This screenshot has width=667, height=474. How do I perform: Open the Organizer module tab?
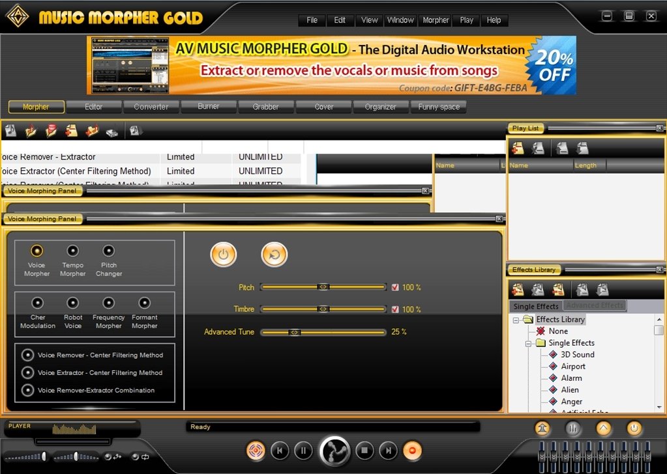(381, 107)
